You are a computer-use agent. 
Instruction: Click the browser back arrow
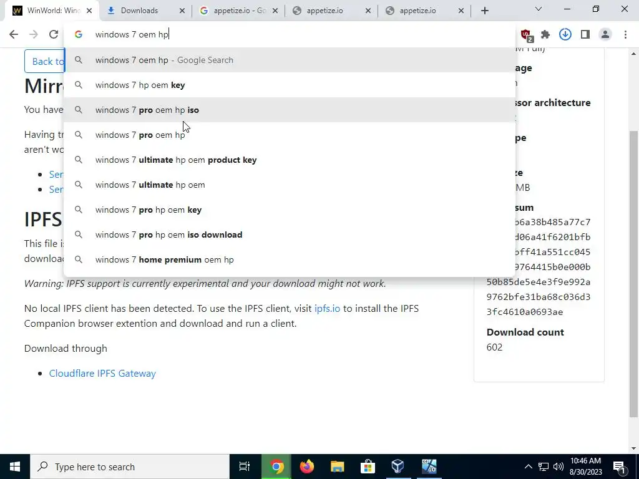click(x=14, y=35)
